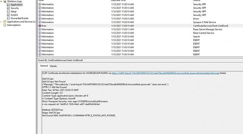
Task: Open the microsoftaik.azure.net SCEP link
Action: (165, 73)
